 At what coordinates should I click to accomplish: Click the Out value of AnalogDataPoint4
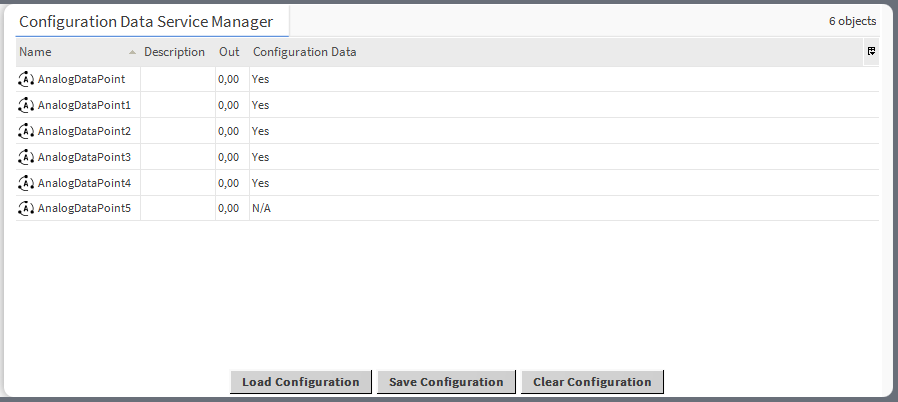[228, 183]
